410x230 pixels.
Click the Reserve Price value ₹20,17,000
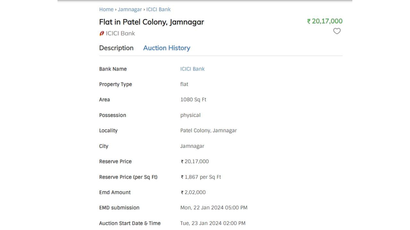pyautogui.click(x=195, y=161)
